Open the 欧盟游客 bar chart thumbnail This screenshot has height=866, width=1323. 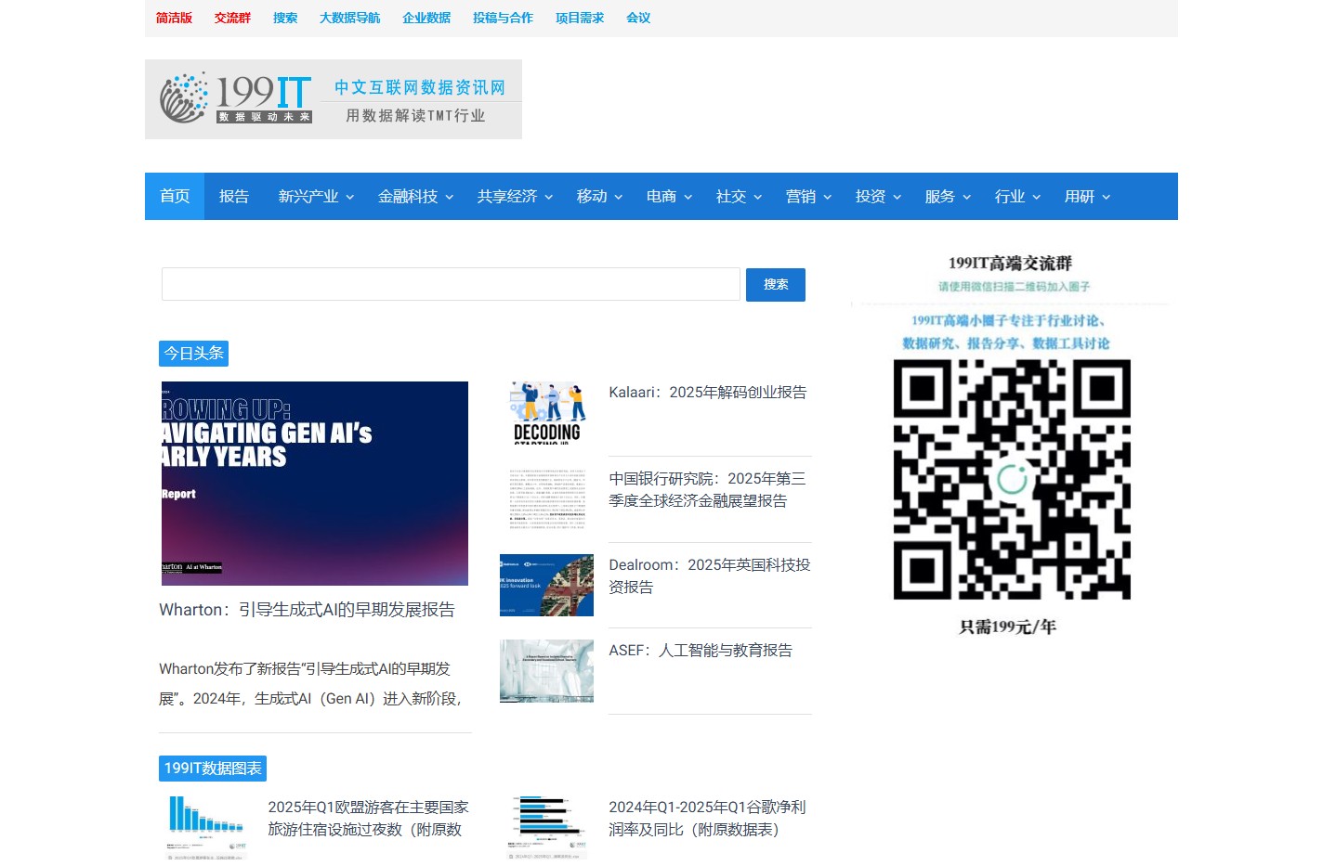206,826
